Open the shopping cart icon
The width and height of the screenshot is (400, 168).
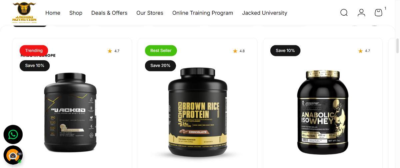pyautogui.click(x=378, y=13)
